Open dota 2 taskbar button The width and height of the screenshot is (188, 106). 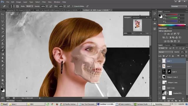pyautogui.click(x=18, y=104)
